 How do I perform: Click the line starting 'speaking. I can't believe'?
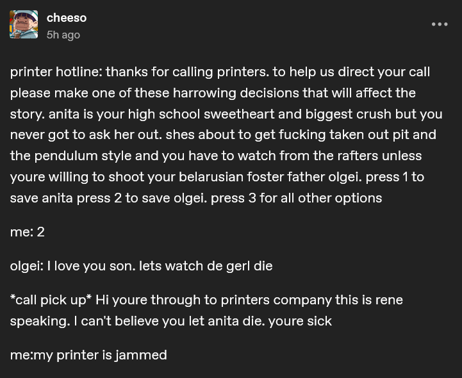coord(171,321)
